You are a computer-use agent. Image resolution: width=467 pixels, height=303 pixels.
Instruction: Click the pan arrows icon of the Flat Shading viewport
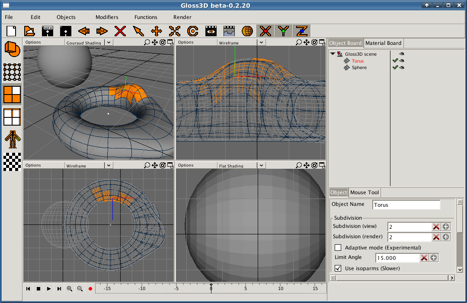307,165
